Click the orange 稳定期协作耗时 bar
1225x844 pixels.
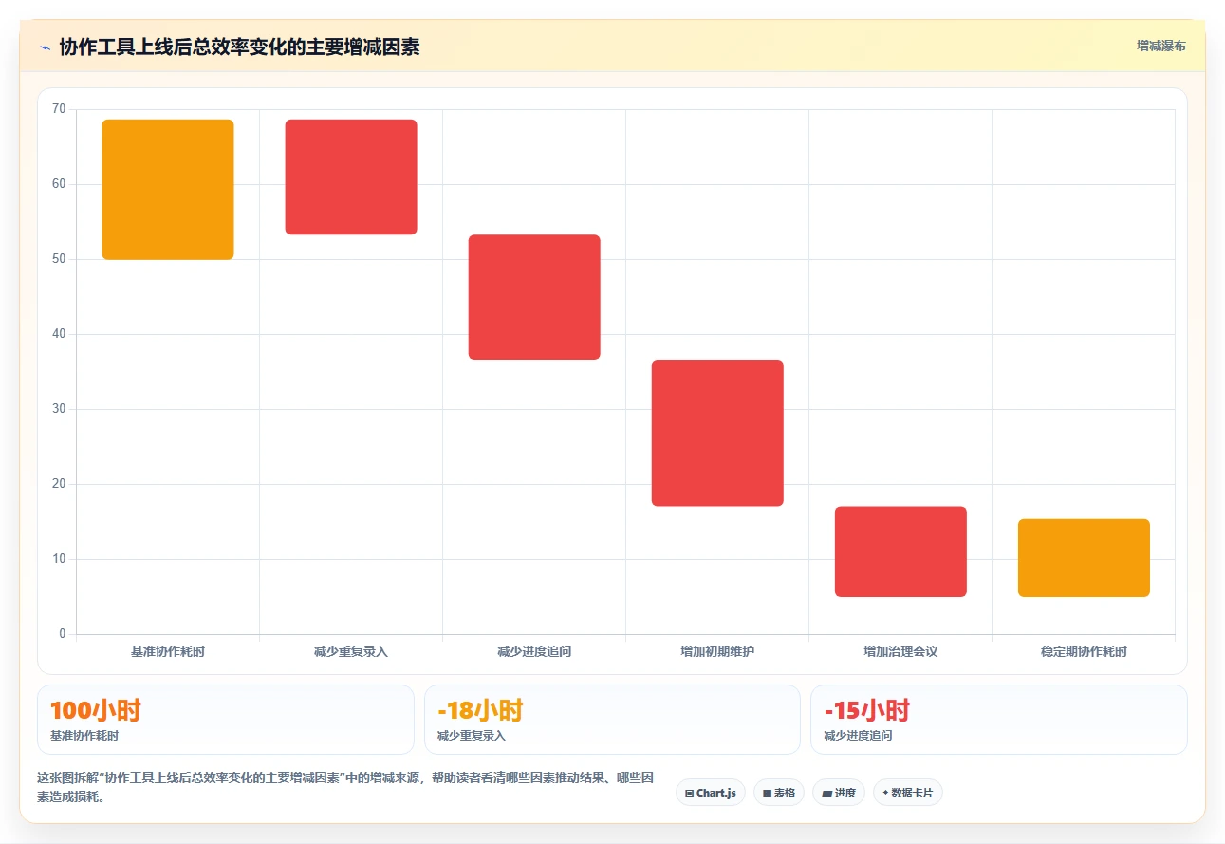click(x=1084, y=558)
